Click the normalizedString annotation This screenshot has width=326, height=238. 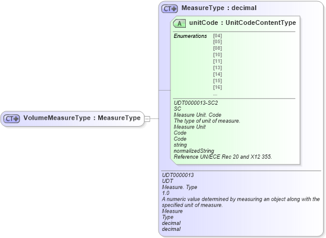coord(194,151)
